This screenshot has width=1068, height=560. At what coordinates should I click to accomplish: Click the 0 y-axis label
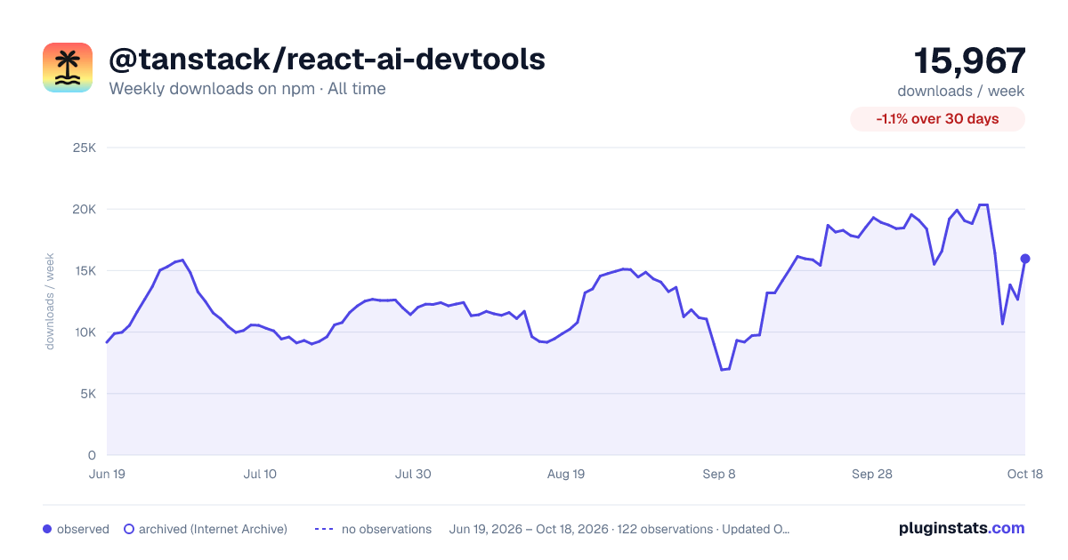point(92,455)
